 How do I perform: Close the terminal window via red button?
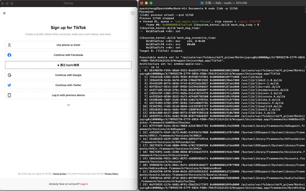click(x=142, y=3)
